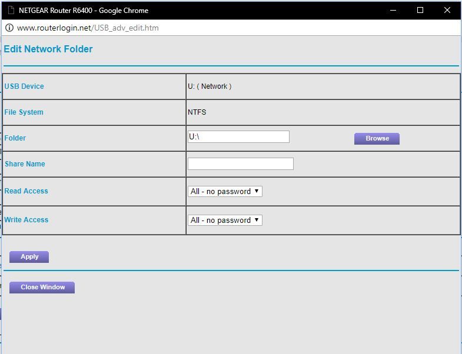Click the Share Name label text
This screenshot has width=462, height=354.
25,164
